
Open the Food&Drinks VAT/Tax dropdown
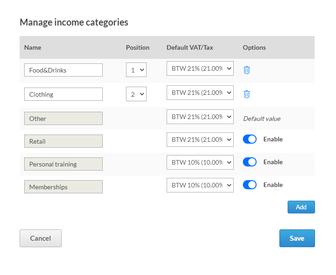pyautogui.click(x=200, y=68)
